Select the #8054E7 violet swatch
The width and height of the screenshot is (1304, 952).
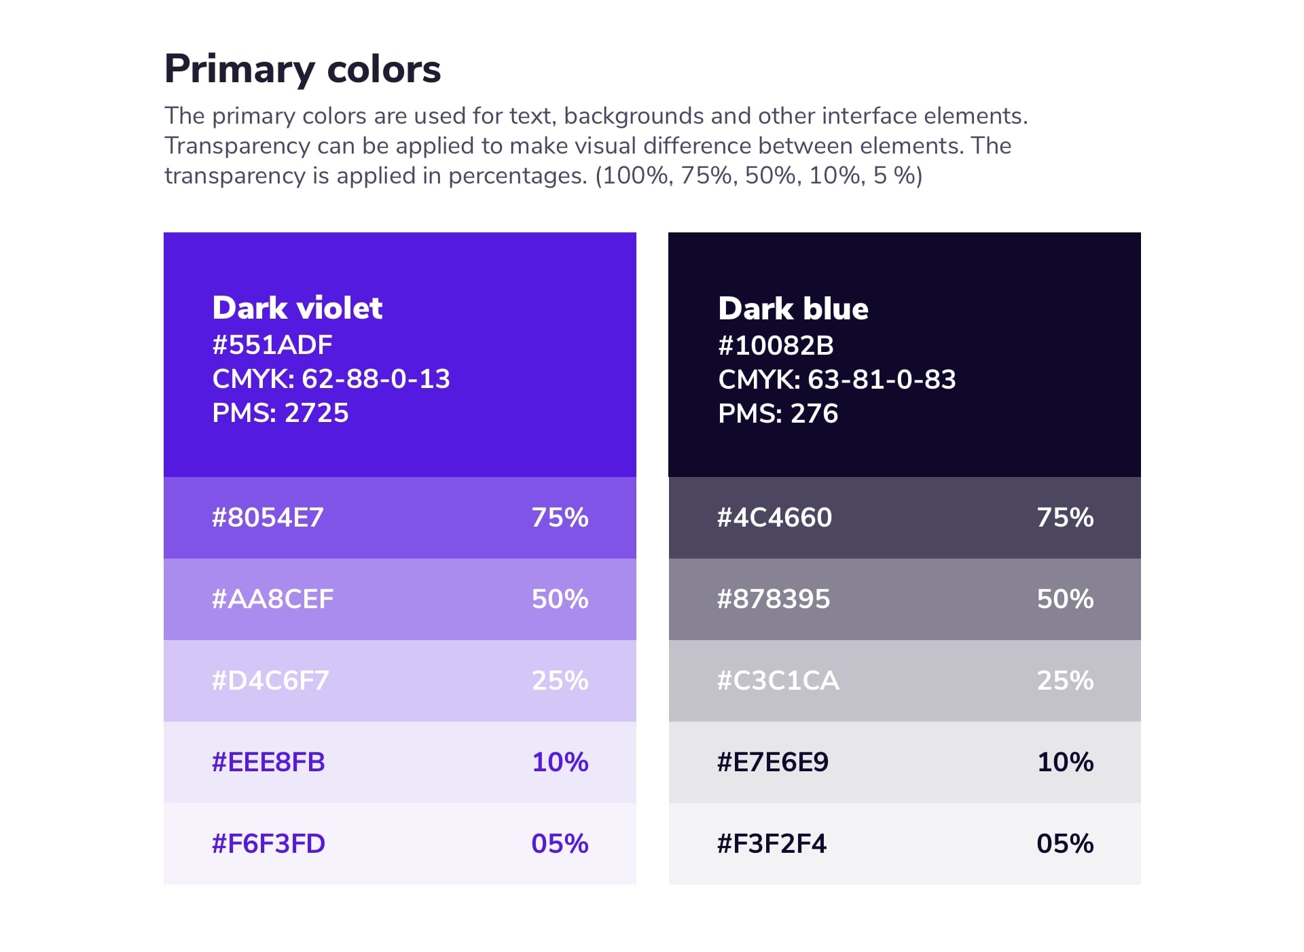[399, 518]
